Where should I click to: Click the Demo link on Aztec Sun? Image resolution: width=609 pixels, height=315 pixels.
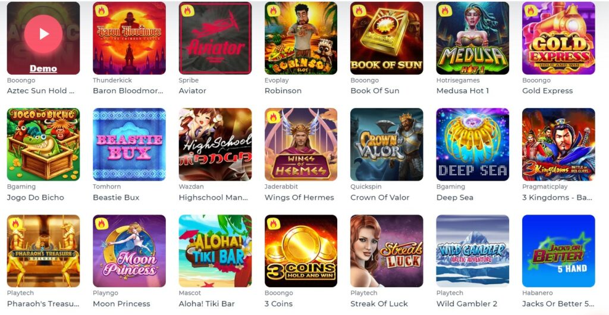point(43,69)
